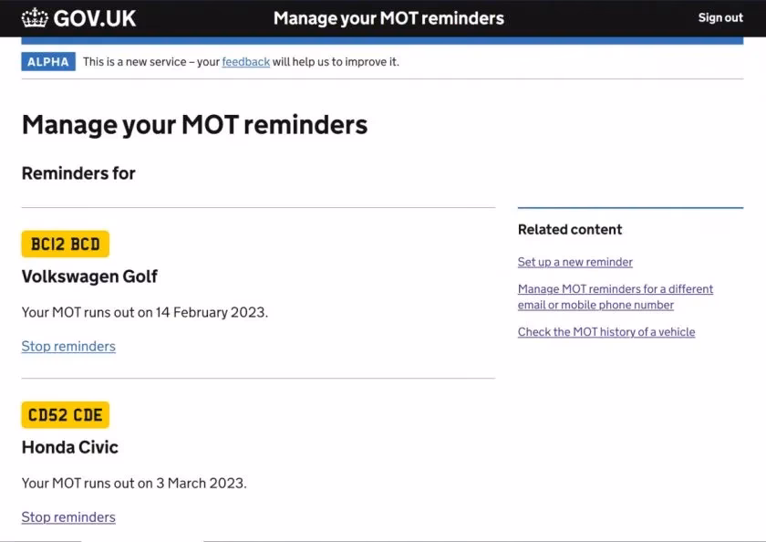Stop reminders for the Volkswagen Golf
This screenshot has width=766, height=542.
tap(68, 346)
